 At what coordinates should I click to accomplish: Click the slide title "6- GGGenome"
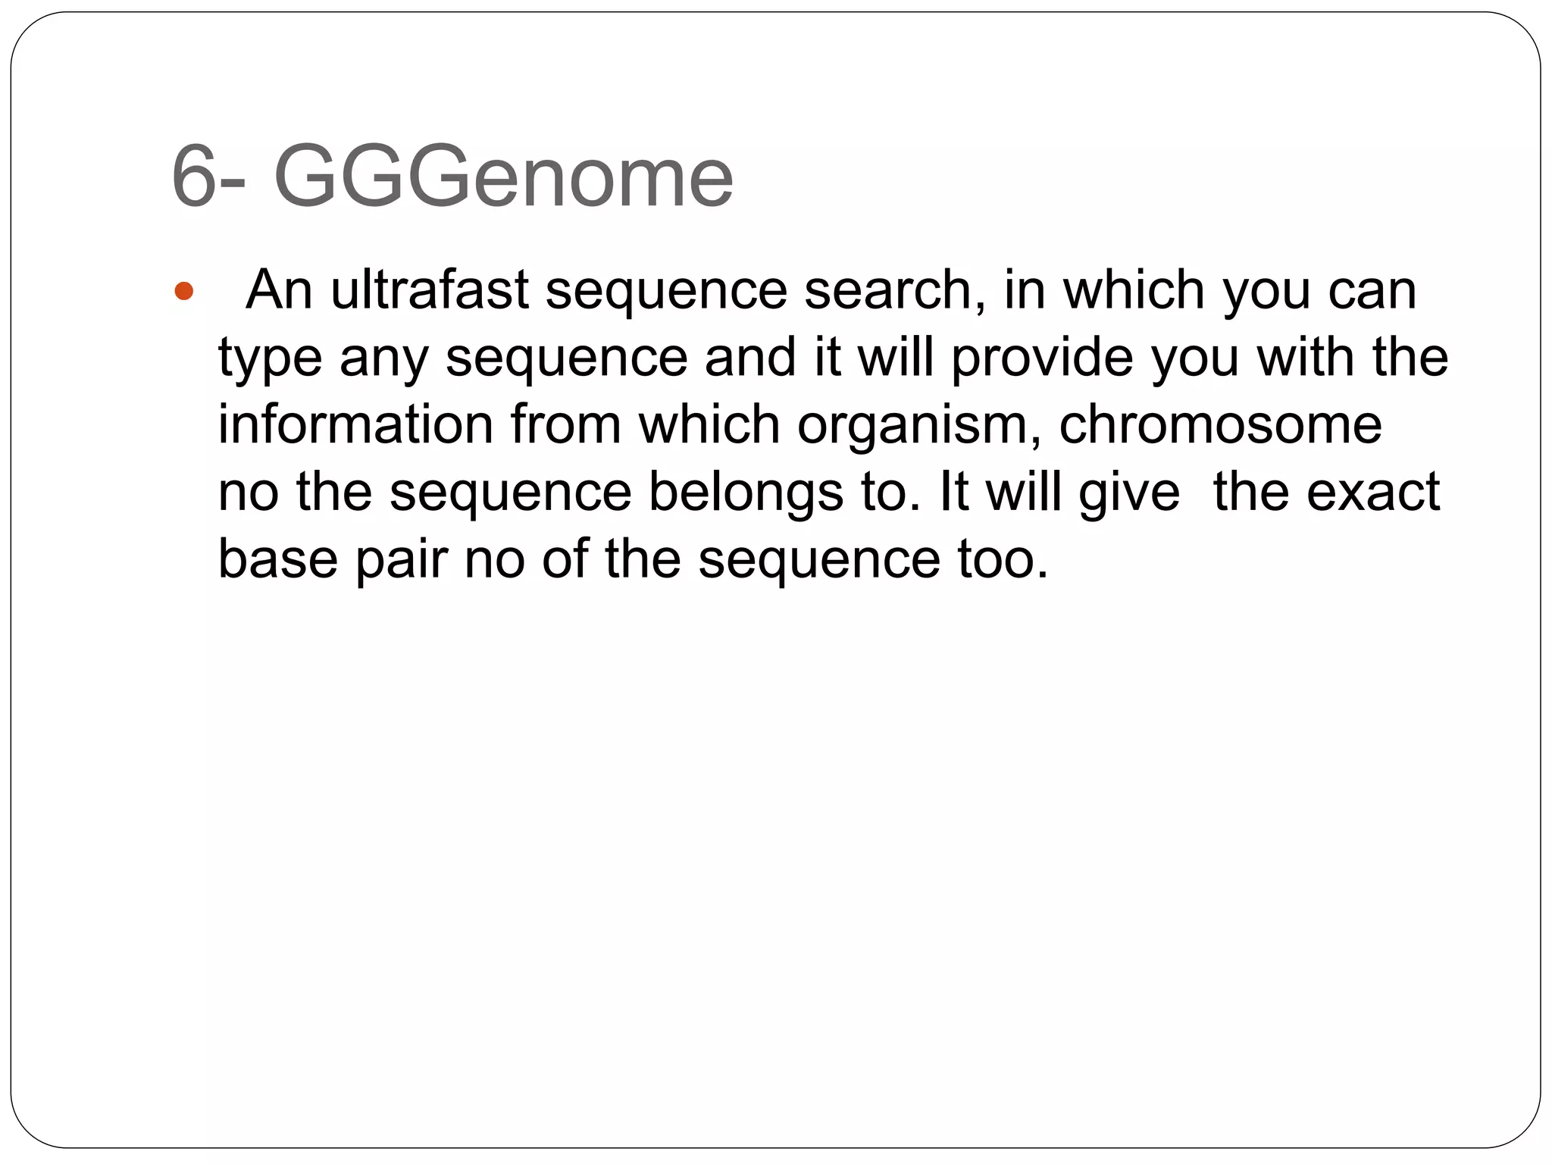452,178
